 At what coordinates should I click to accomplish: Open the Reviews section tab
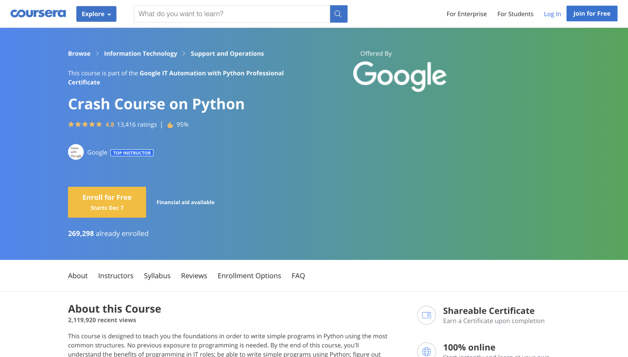click(194, 276)
